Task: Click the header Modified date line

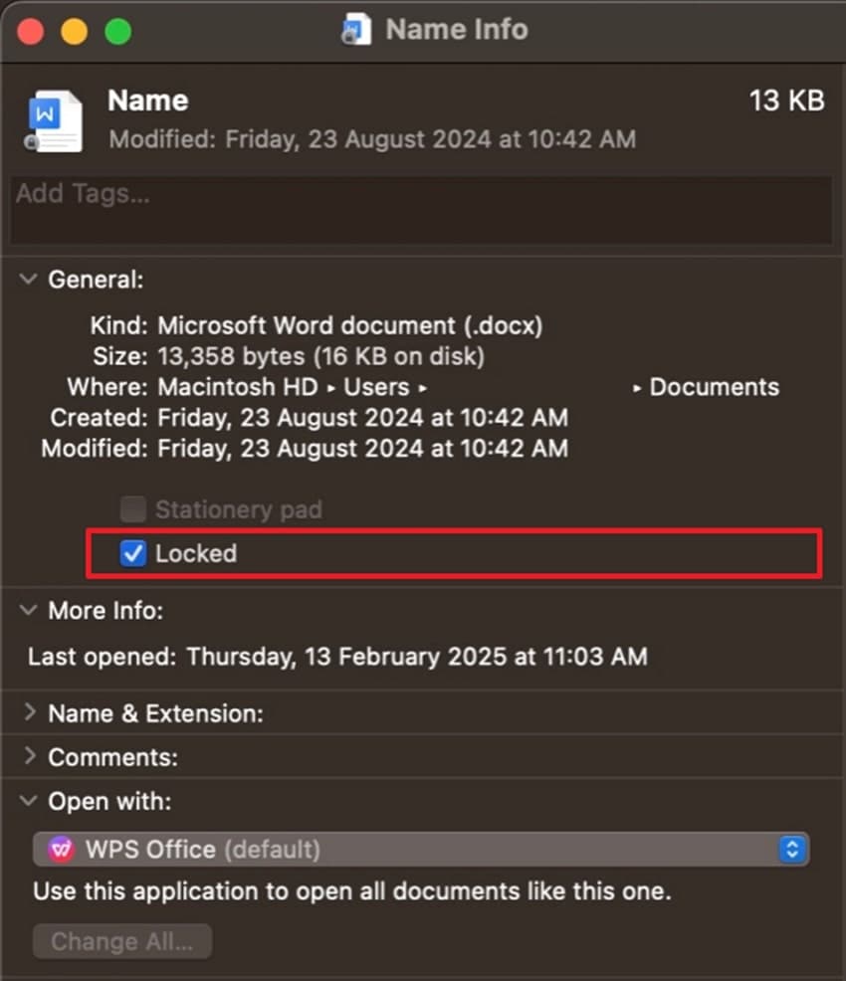Action: pos(372,139)
